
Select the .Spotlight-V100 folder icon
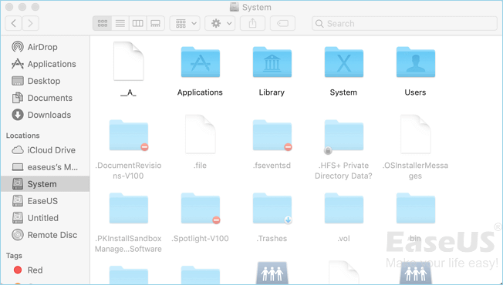tap(200, 208)
